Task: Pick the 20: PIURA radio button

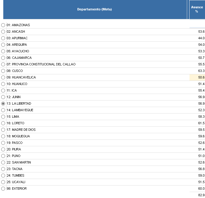Action: 3,149
